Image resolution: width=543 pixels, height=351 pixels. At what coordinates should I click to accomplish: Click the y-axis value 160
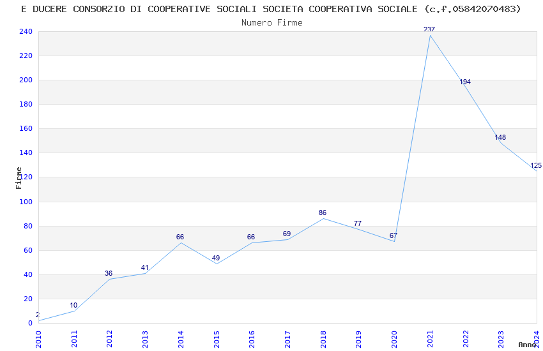[26, 128]
